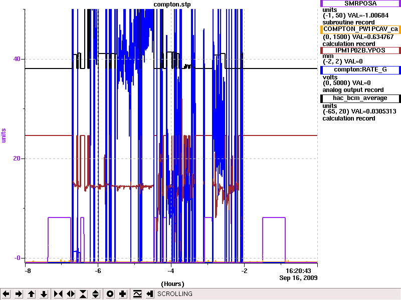Click the vertical 'units' y-axis label
The width and height of the screenshot is (401, 300).
tap(4, 135)
